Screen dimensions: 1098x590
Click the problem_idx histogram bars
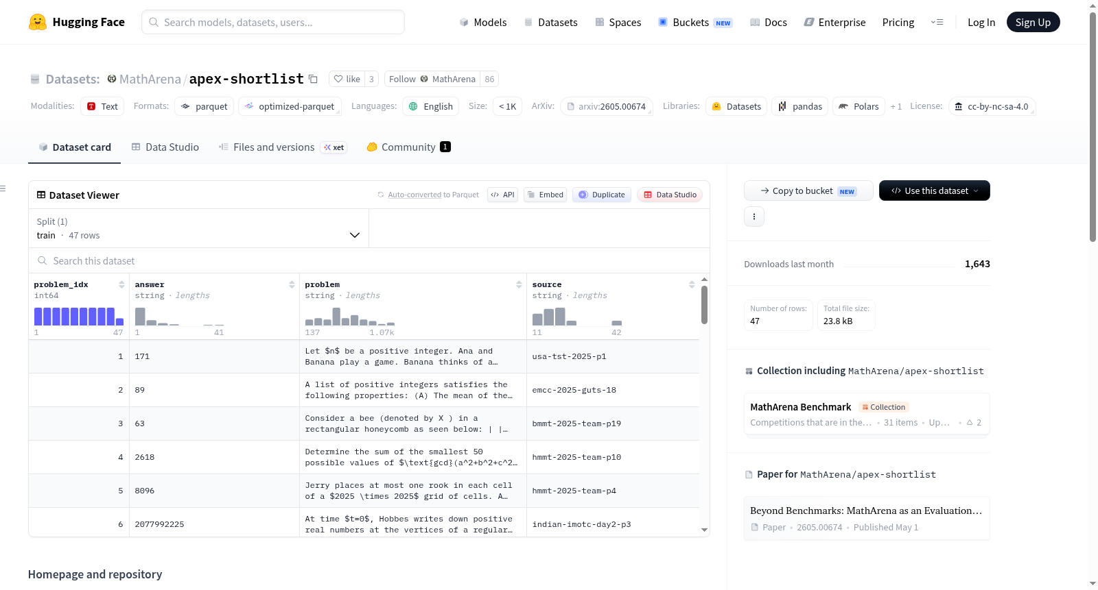click(x=79, y=316)
